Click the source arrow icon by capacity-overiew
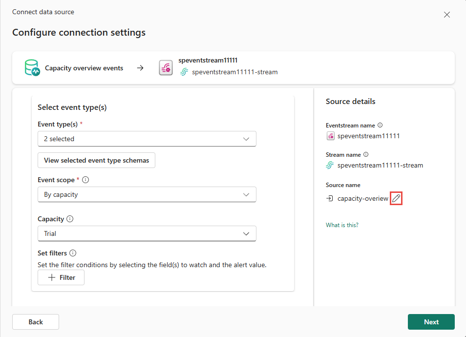The image size is (466, 337). tap(330, 198)
